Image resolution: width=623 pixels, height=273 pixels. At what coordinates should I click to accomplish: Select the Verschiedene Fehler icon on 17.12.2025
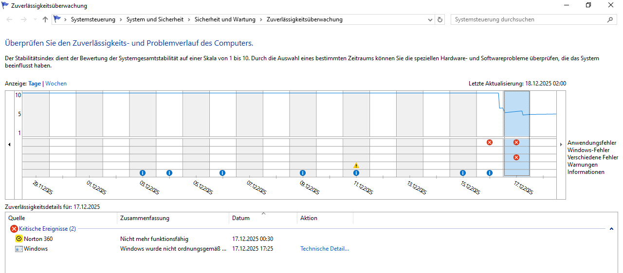pyautogui.click(x=516, y=157)
